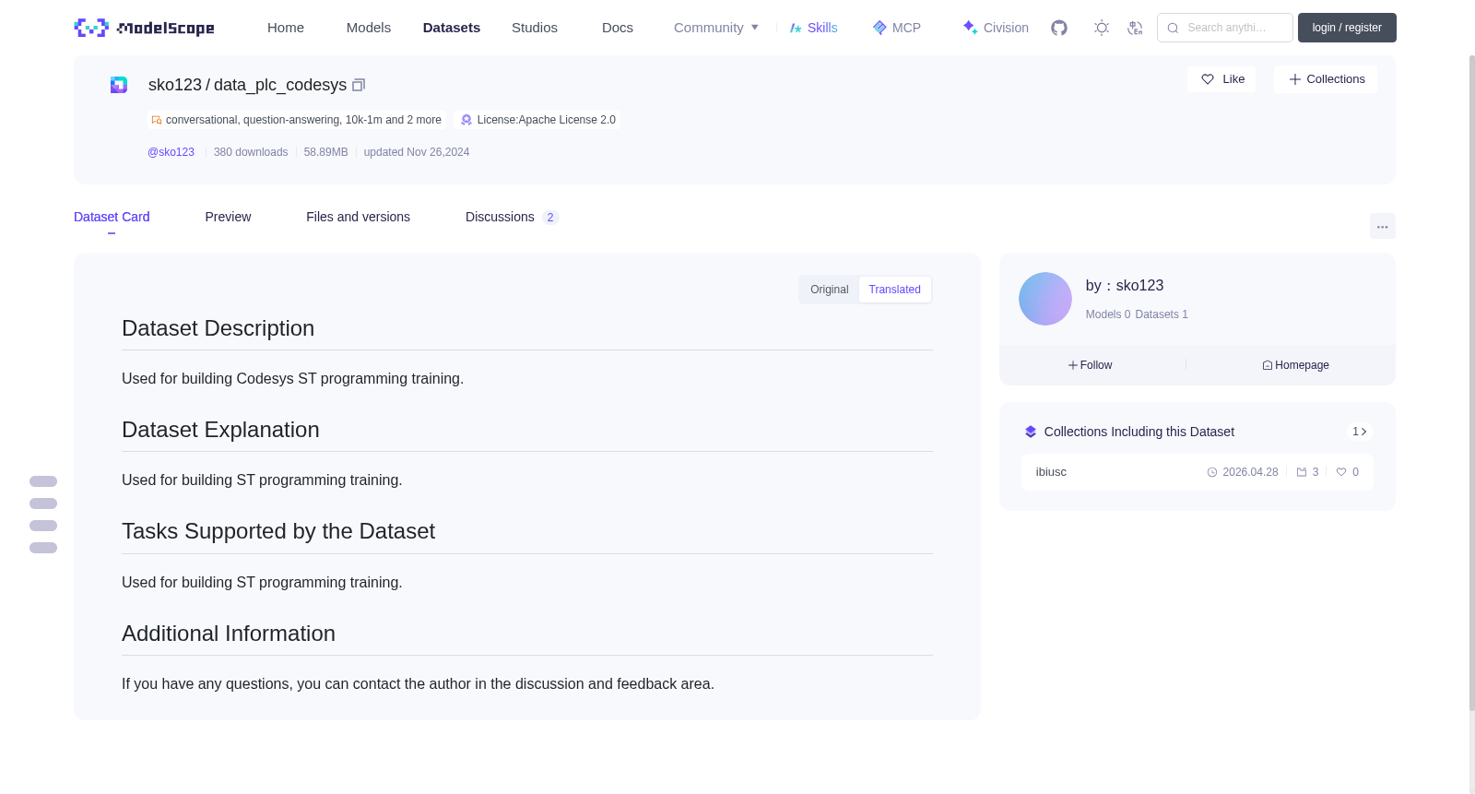Image resolution: width=1475 pixels, height=794 pixels.
Task: Expand the collections count chevron
Action: tap(1360, 432)
